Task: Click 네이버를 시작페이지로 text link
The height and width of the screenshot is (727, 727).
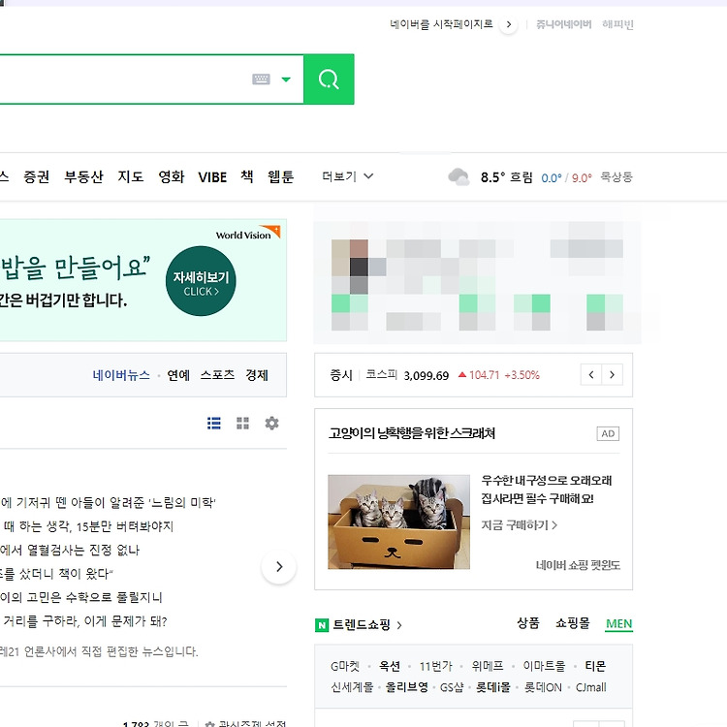Action: click(441, 24)
